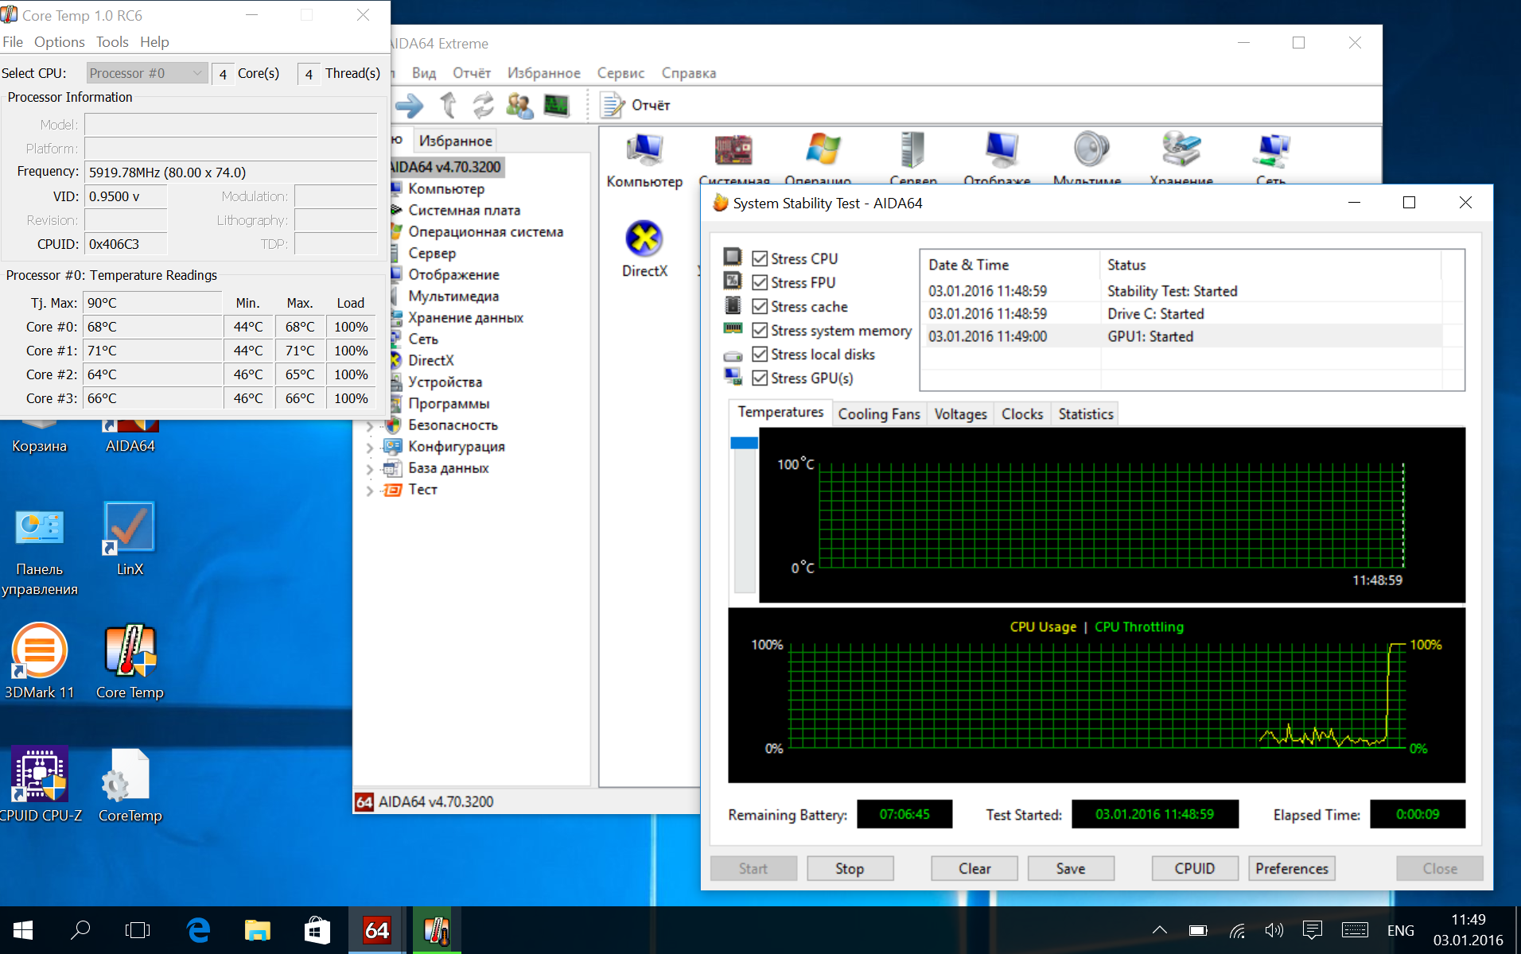Uncheck the Stress local disks checkbox
Image resolution: width=1521 pixels, height=954 pixels.
coord(760,355)
